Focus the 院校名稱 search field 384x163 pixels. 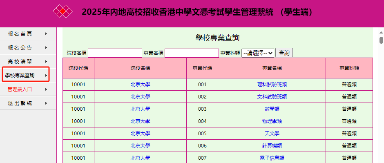pyautogui.click(x=115, y=53)
